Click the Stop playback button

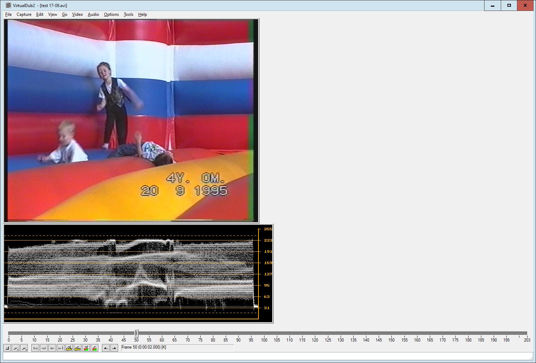pos(7,348)
